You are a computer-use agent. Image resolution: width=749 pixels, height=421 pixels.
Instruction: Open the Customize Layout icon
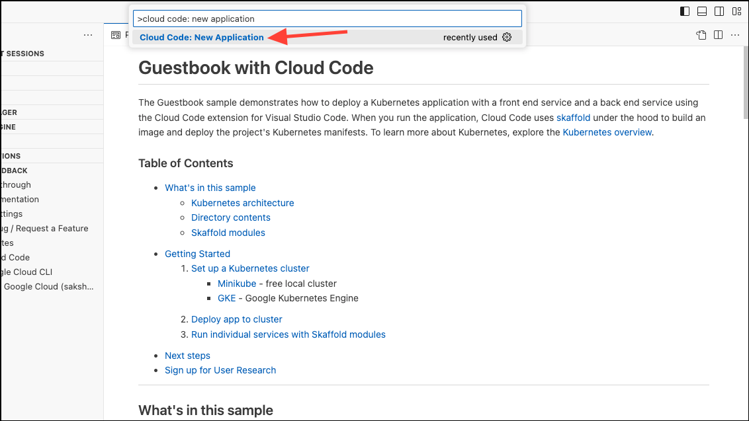pyautogui.click(x=736, y=11)
